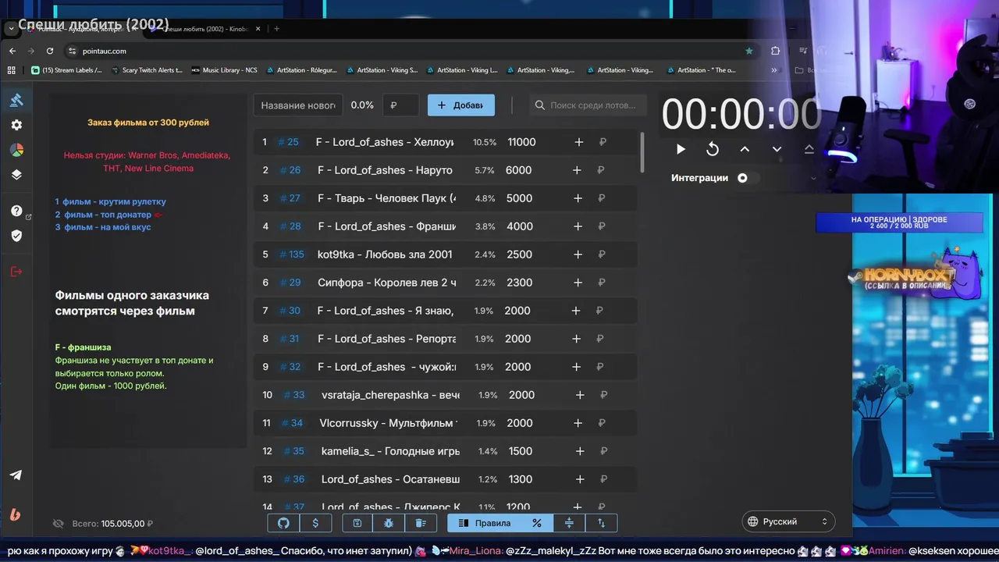Click the compact view collapse icon
The image size is (999, 562).
(x=569, y=523)
